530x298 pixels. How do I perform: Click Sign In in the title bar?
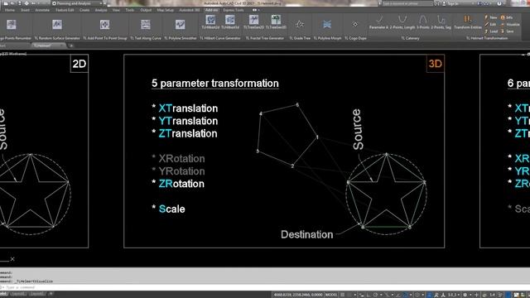click(451, 3)
